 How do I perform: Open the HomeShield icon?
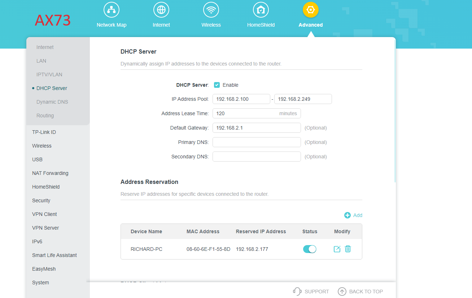[x=261, y=10]
